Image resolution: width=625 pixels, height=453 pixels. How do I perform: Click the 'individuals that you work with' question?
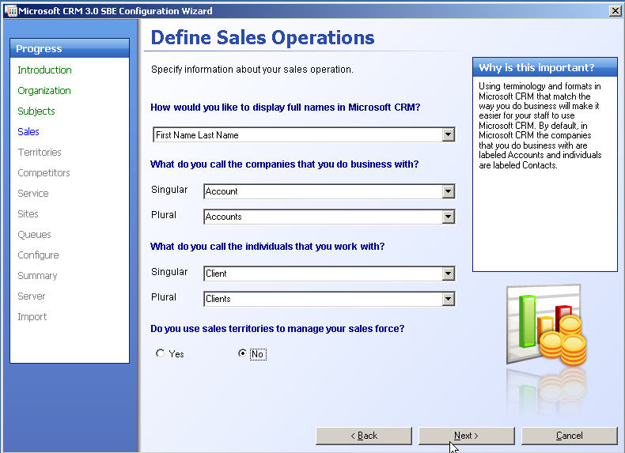267,247
